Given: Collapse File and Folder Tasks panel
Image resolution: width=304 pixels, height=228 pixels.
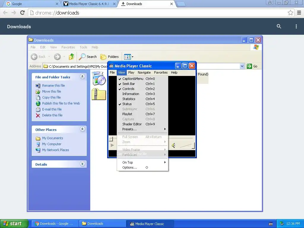Looking at the screenshot, I should (83, 77).
